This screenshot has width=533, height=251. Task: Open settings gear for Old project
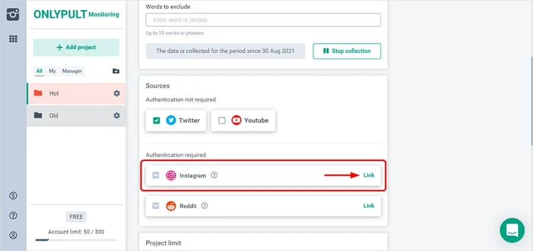pyautogui.click(x=117, y=115)
